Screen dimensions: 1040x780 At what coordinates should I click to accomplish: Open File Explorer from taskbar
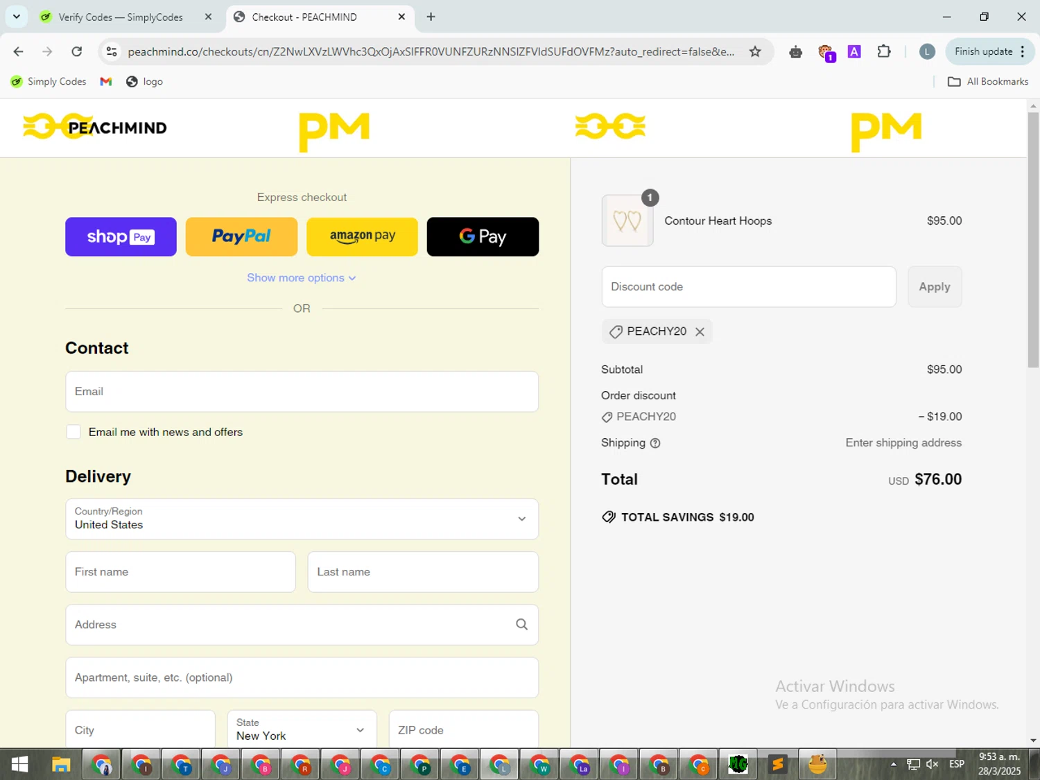click(x=61, y=764)
